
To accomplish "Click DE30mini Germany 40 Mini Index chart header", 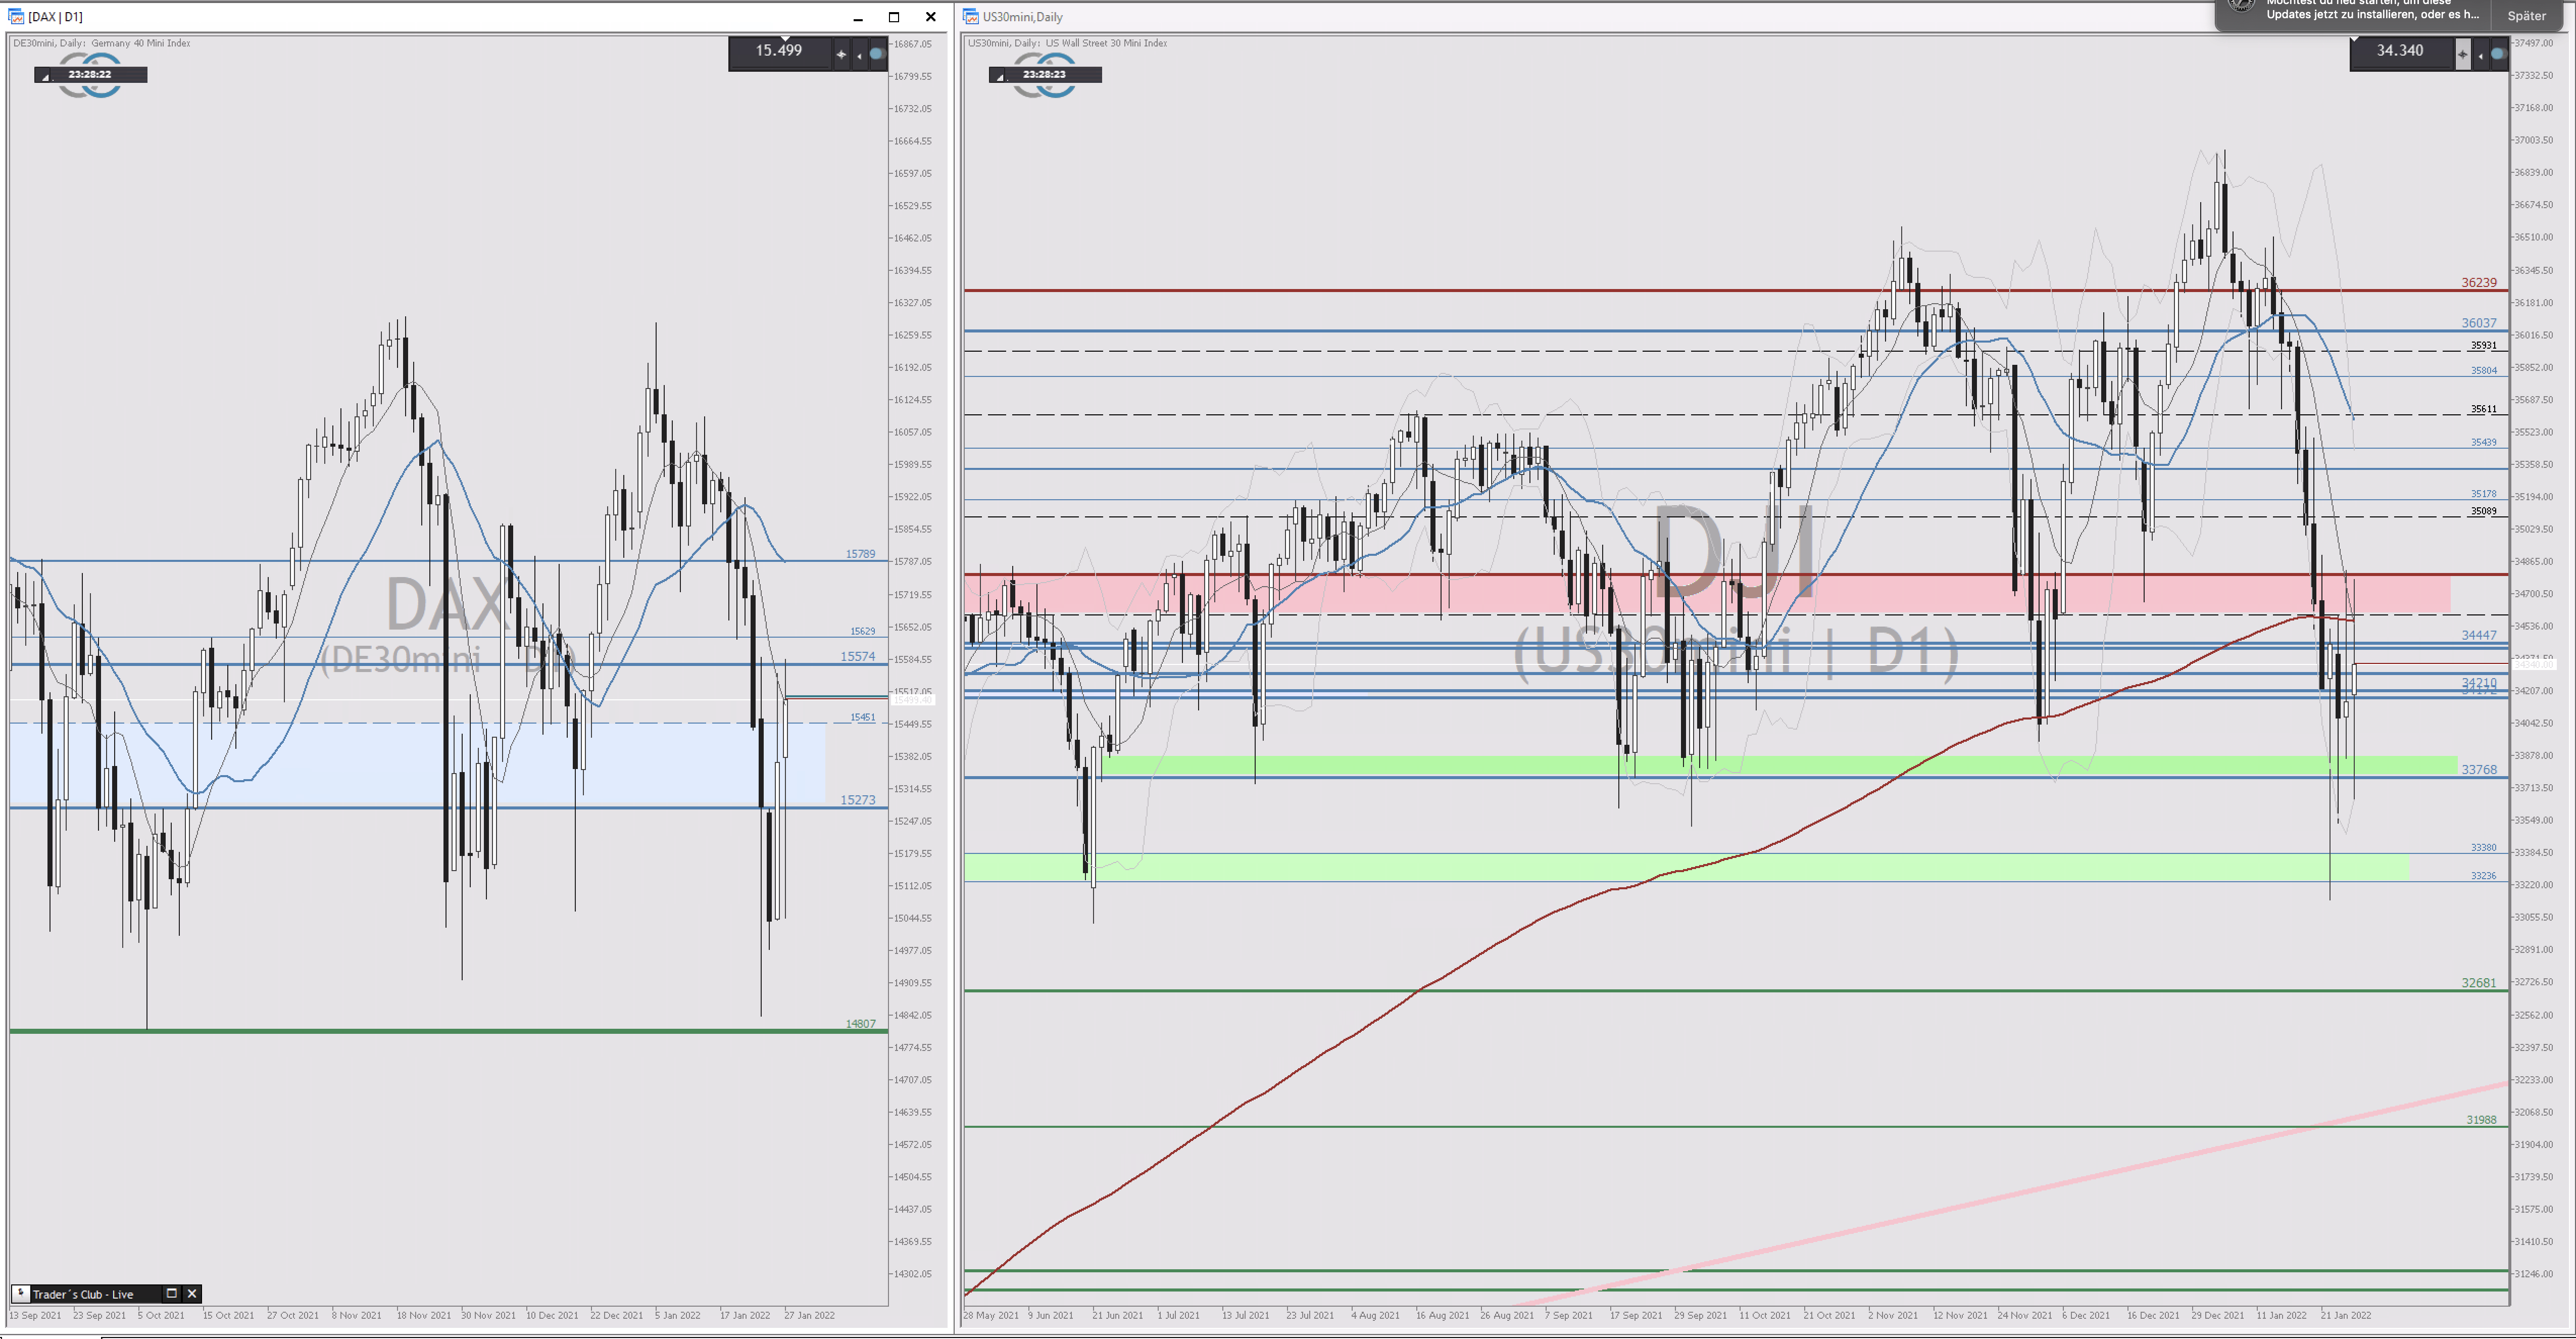I will click(x=102, y=43).
